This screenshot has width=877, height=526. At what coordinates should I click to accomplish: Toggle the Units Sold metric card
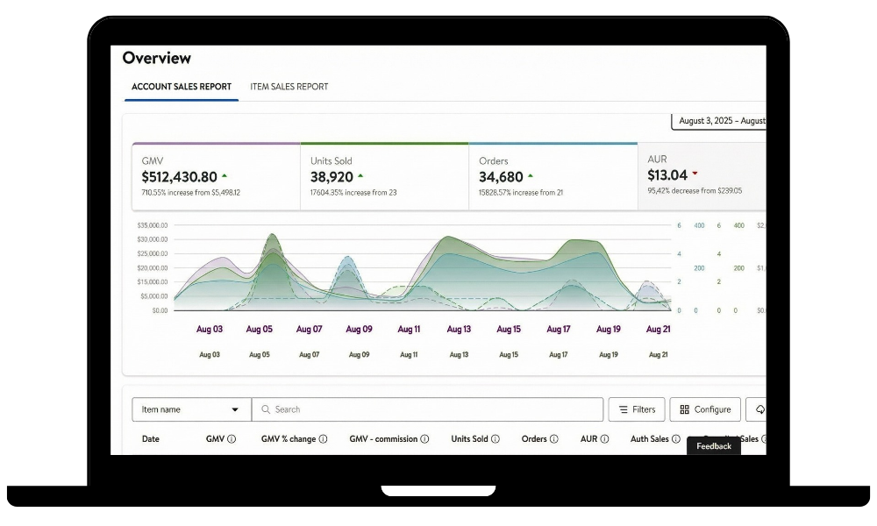click(x=384, y=177)
